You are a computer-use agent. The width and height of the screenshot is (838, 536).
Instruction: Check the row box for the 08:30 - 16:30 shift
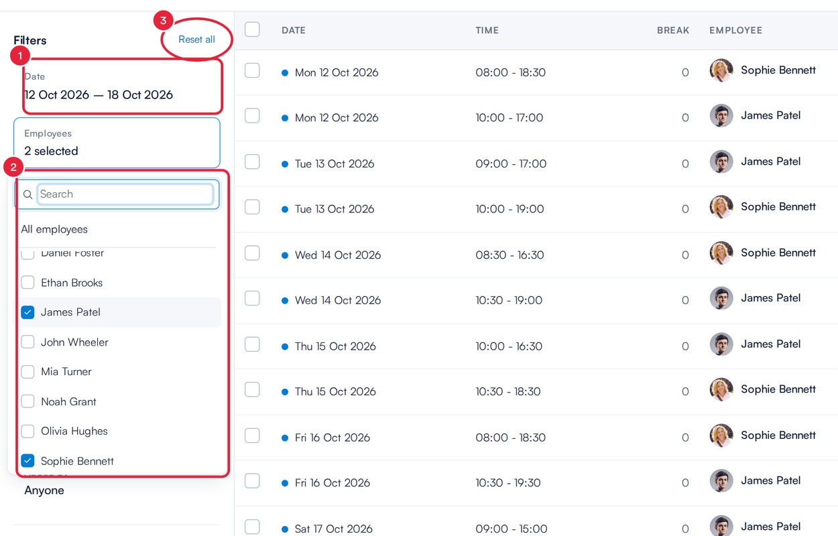point(252,253)
